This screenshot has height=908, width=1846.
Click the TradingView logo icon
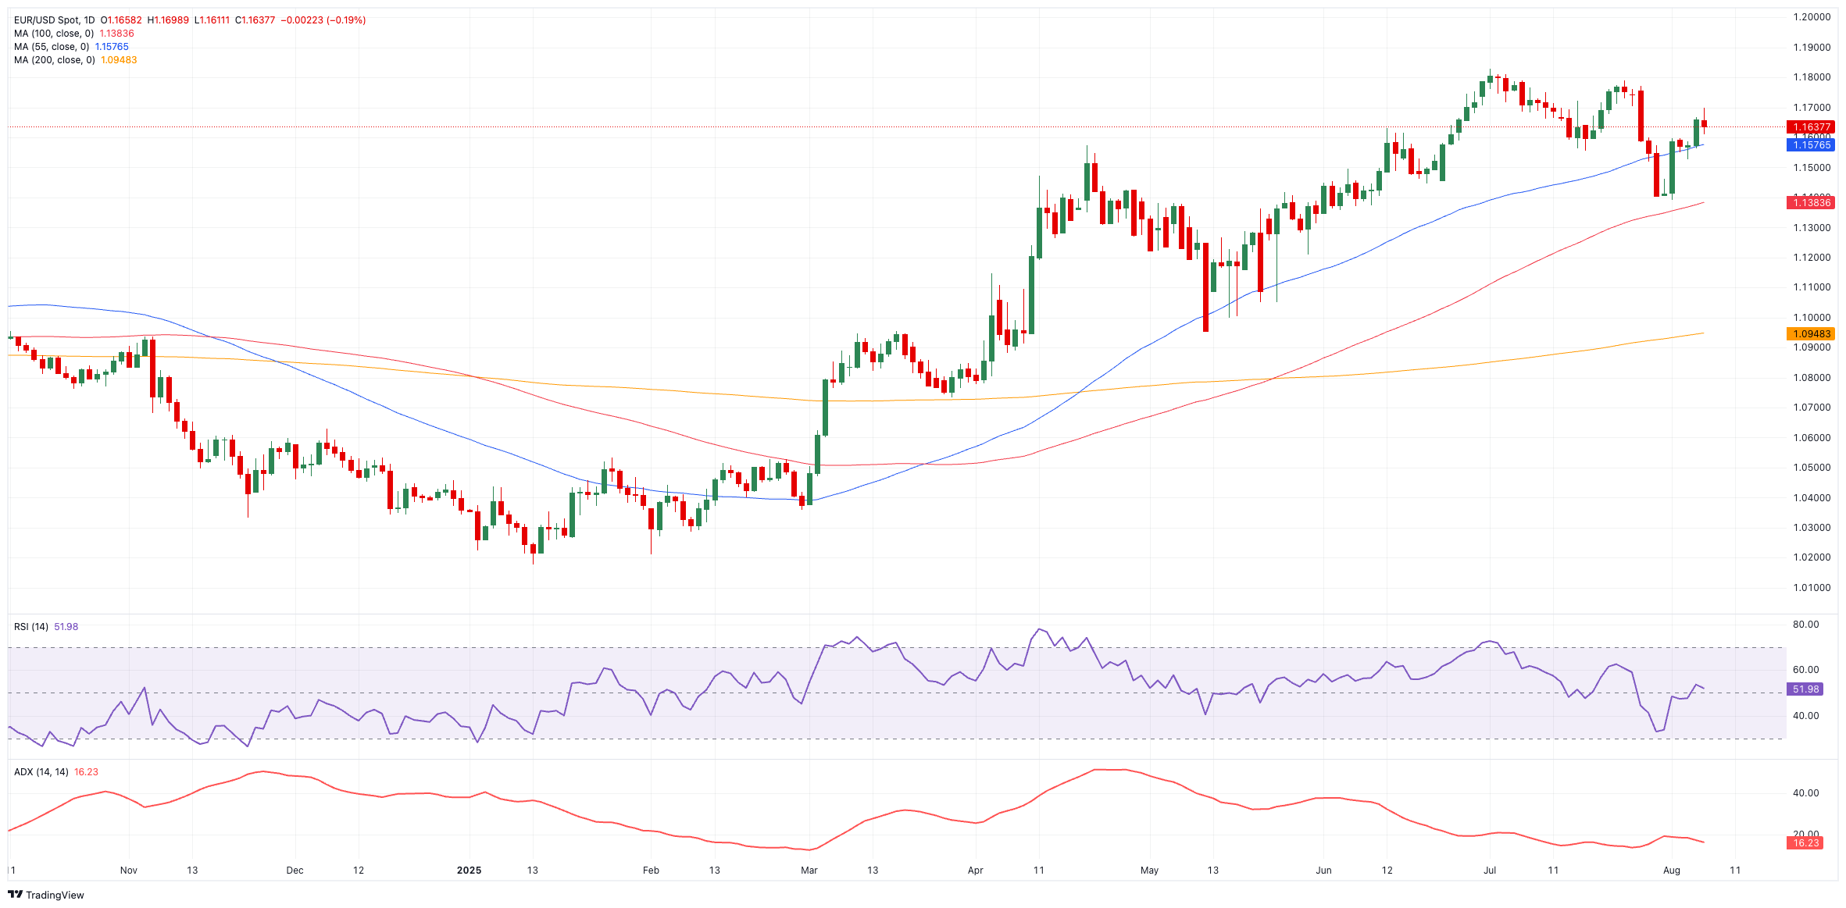pyautogui.click(x=15, y=895)
